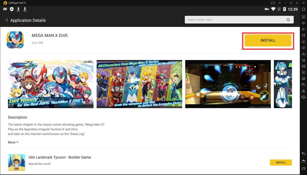The height and width of the screenshot is (175, 307).
Task: Click the LDPlayer logo in title bar
Action: [x=5, y=3]
